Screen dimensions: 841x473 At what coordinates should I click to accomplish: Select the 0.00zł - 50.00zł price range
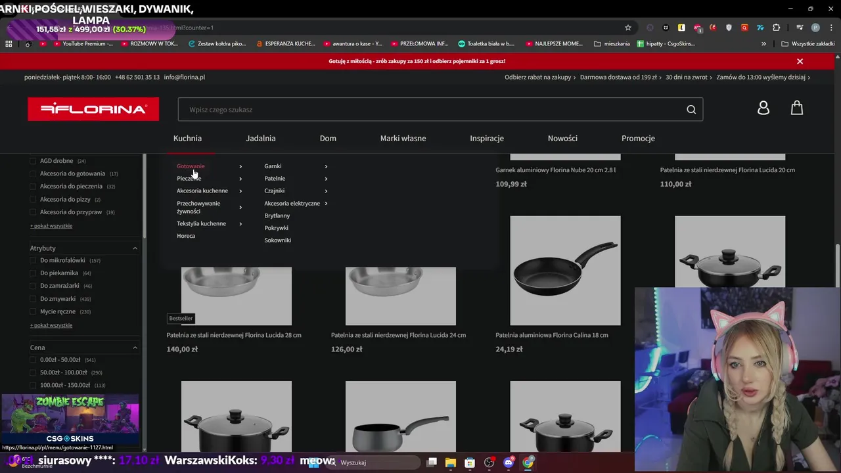pyautogui.click(x=34, y=359)
